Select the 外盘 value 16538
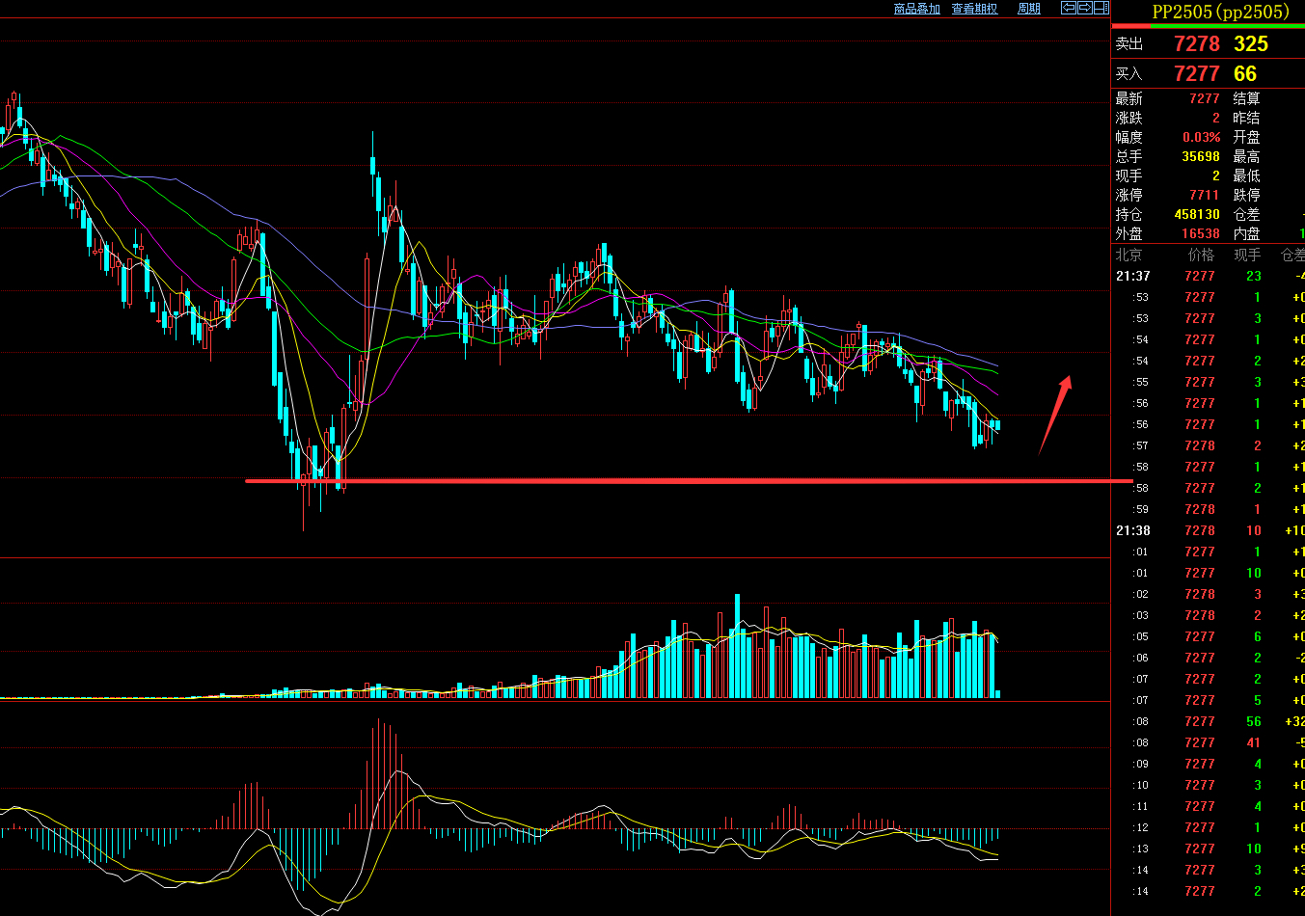Image resolution: width=1305 pixels, height=916 pixels. pyautogui.click(x=1201, y=233)
